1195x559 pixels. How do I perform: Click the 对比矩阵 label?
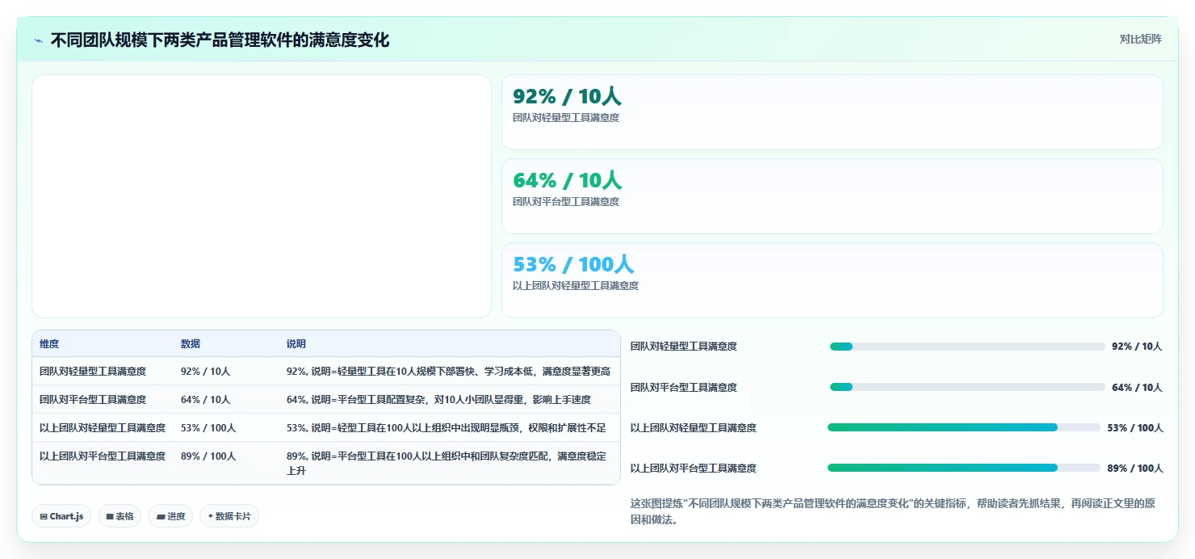click(x=1140, y=39)
